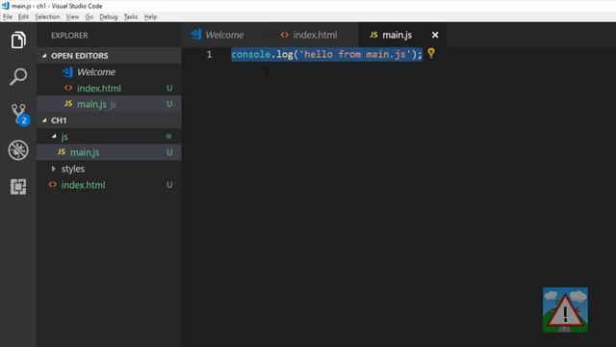This screenshot has width=616, height=347.
Task: Open the Extensions view in activity bar
Action: 18,186
